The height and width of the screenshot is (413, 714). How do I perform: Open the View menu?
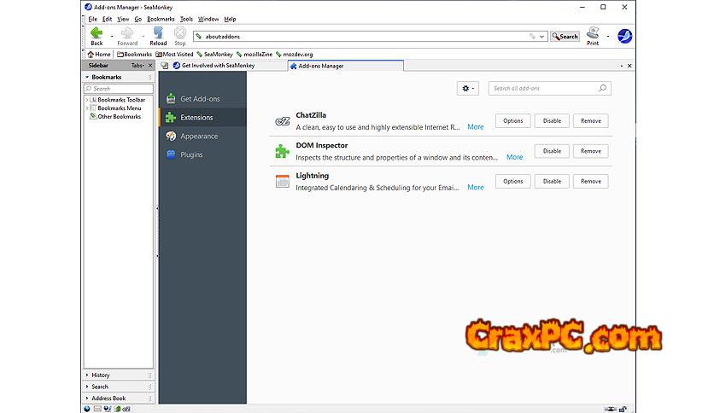coord(123,19)
